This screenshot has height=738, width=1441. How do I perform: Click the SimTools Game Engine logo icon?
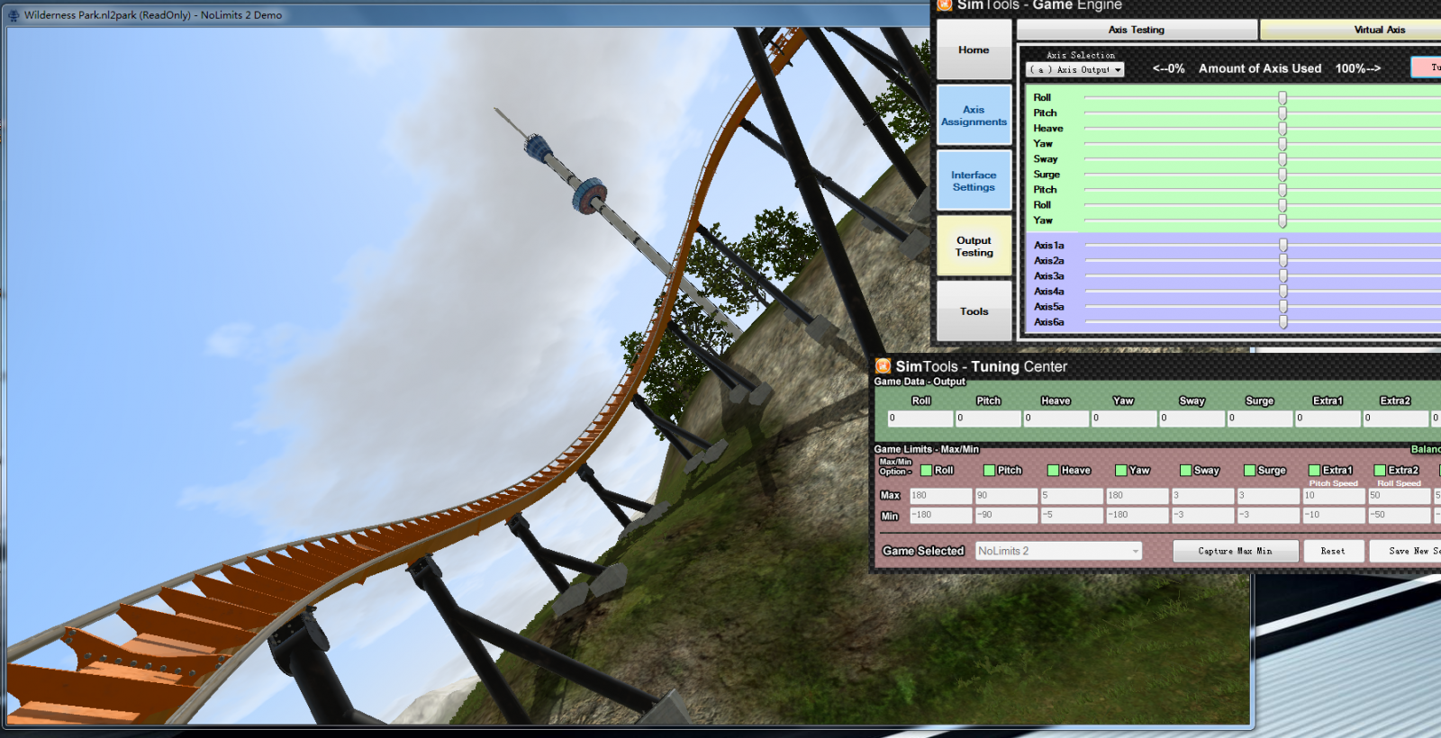click(945, 4)
